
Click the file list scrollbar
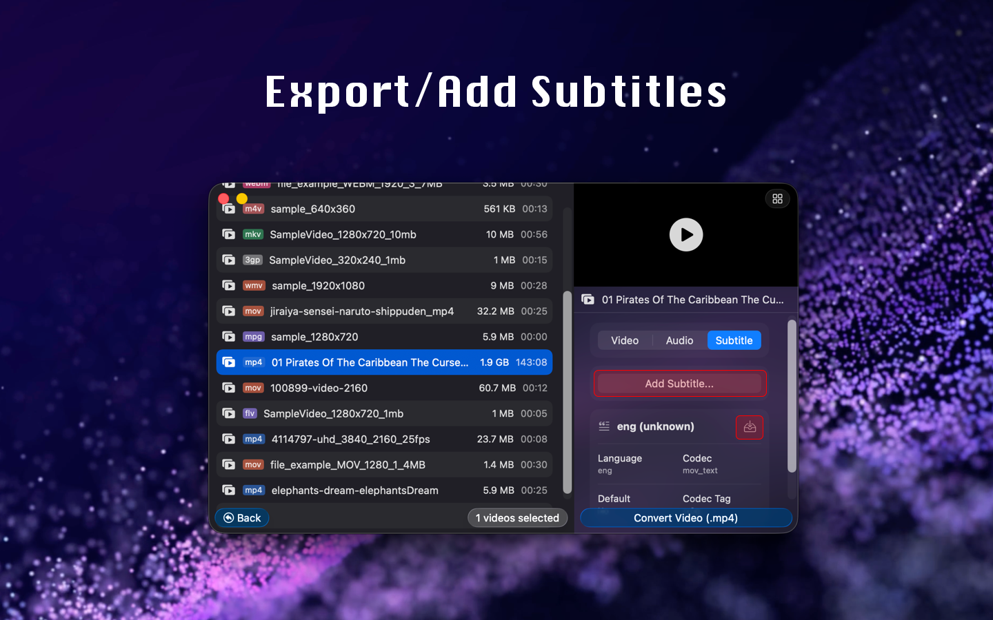(x=568, y=393)
